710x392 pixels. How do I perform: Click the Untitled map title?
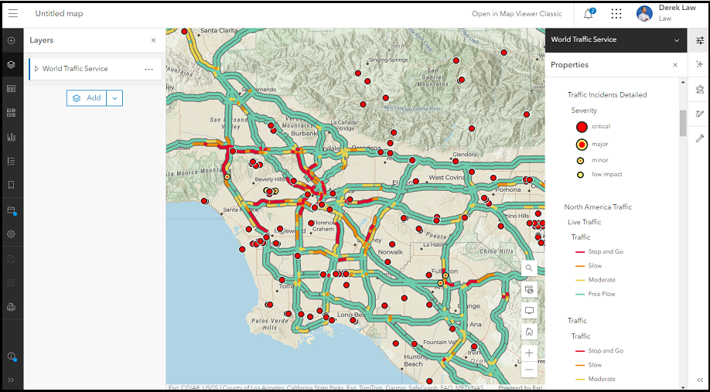tap(60, 14)
